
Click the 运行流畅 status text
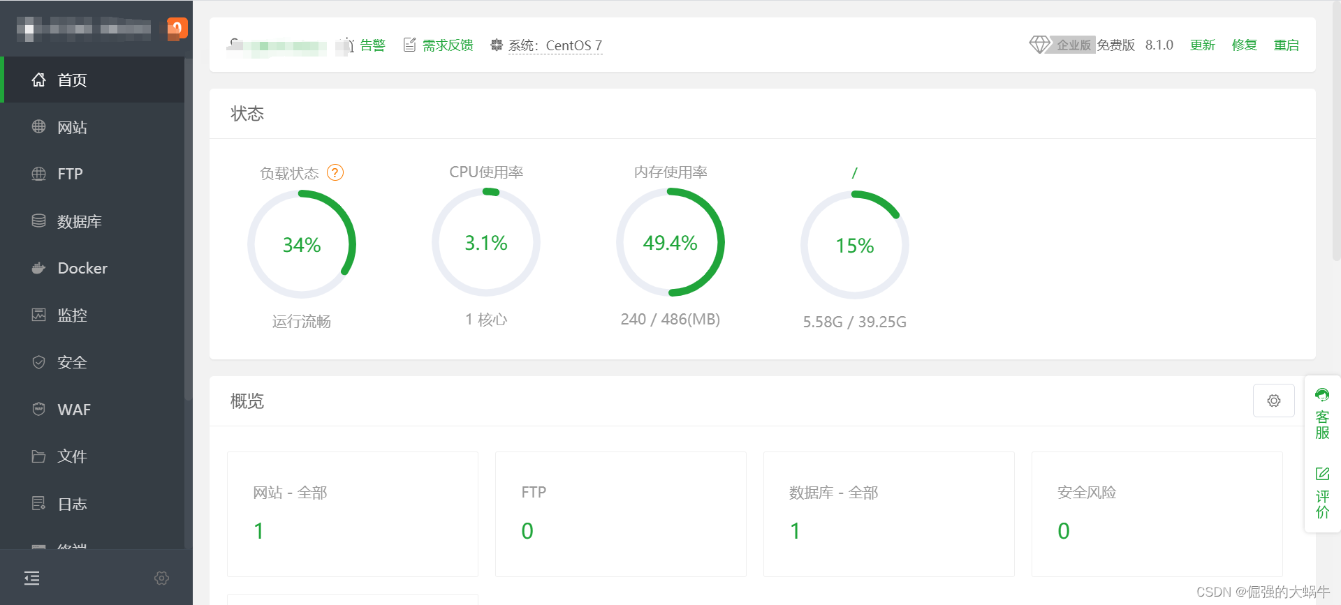pos(302,321)
